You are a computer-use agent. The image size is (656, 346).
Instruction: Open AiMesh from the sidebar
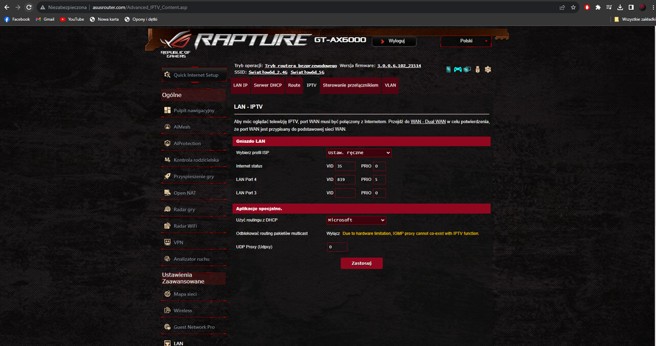pos(182,127)
